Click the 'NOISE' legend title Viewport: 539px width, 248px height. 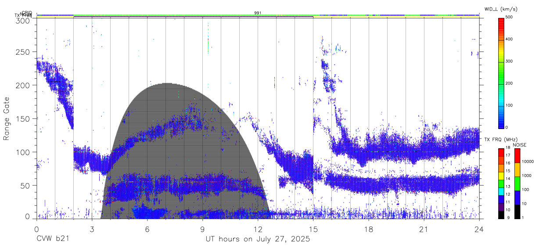pos(519,145)
